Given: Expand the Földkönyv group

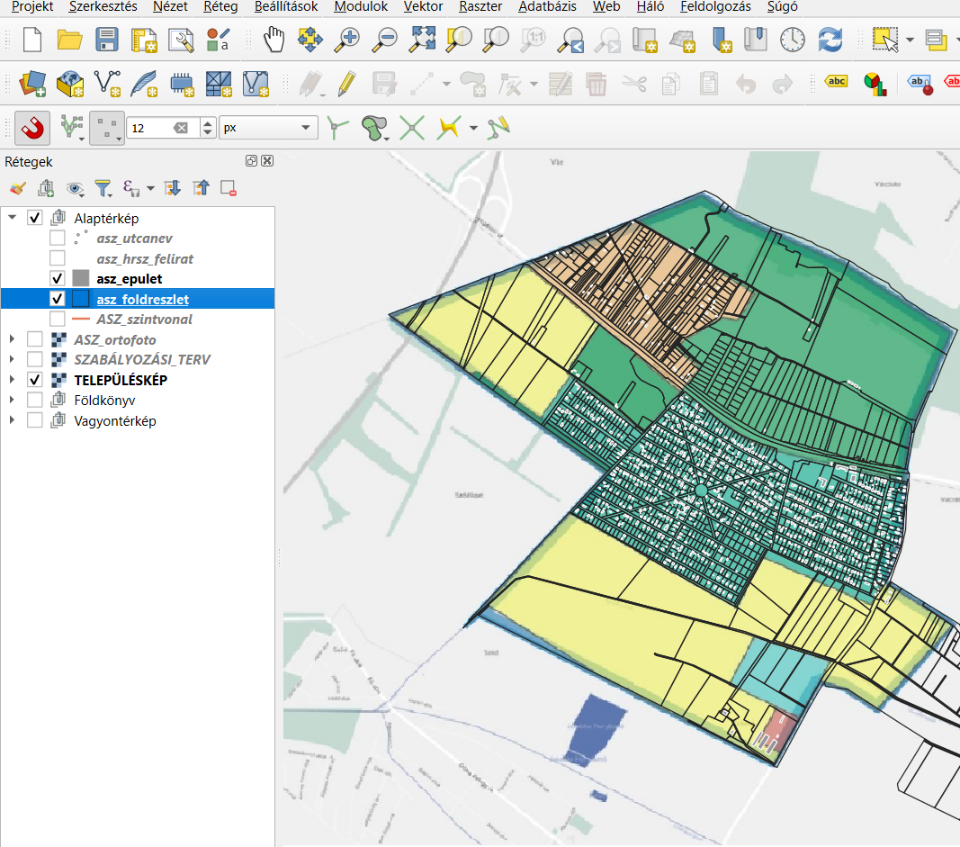Looking at the screenshot, I should tap(12, 401).
